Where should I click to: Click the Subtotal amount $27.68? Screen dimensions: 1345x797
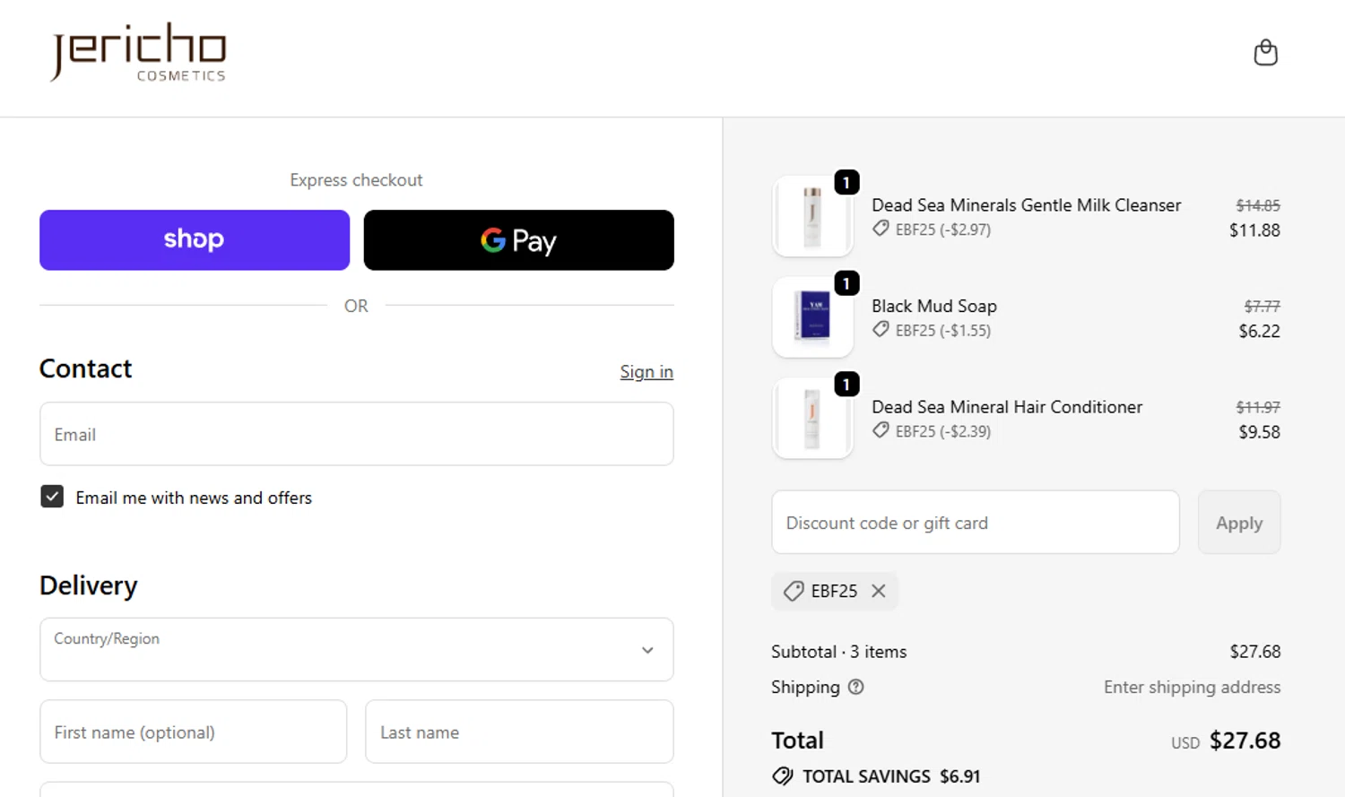click(1254, 652)
